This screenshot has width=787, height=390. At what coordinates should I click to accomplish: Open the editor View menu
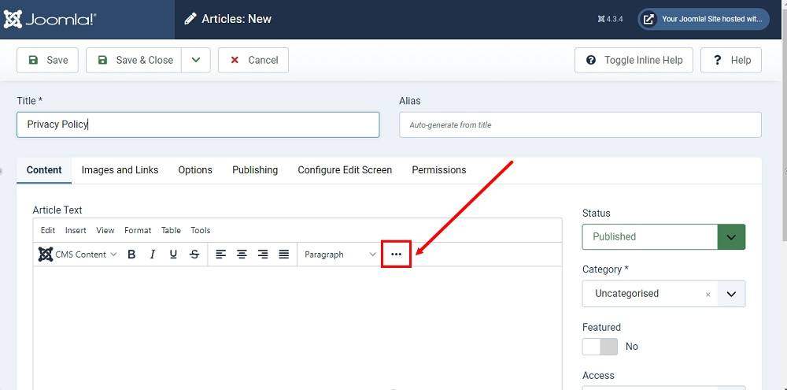click(105, 230)
